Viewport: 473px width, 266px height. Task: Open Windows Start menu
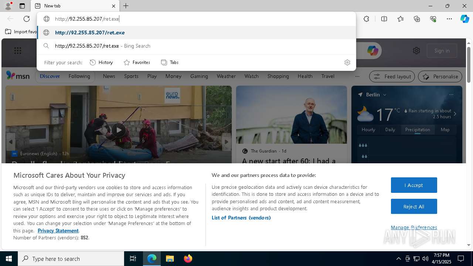click(x=9, y=259)
